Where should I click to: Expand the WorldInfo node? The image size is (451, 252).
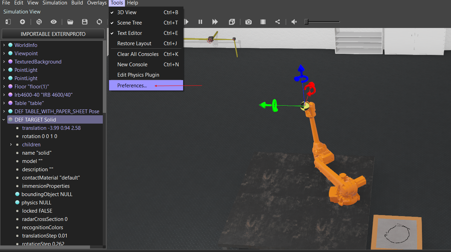(x=4, y=45)
